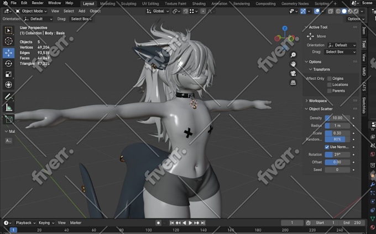
Task: Choose the Rotate tool
Action: pos(9,63)
